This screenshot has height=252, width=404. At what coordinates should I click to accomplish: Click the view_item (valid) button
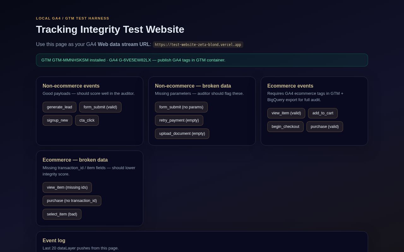click(286, 113)
